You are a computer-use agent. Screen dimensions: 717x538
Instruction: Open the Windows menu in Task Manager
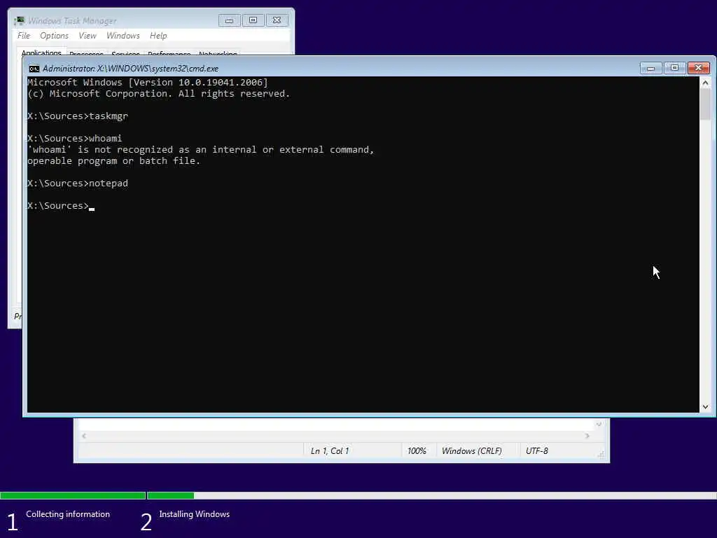coord(123,36)
